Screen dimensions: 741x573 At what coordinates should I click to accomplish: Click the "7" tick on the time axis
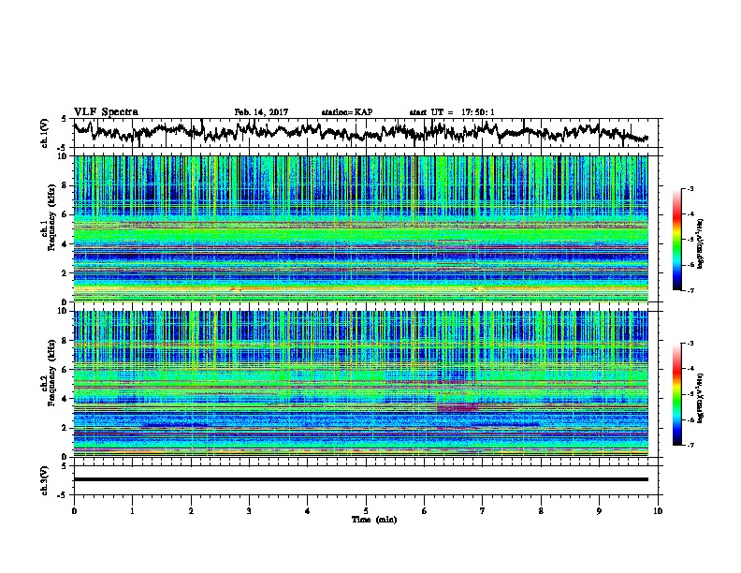[x=483, y=511]
